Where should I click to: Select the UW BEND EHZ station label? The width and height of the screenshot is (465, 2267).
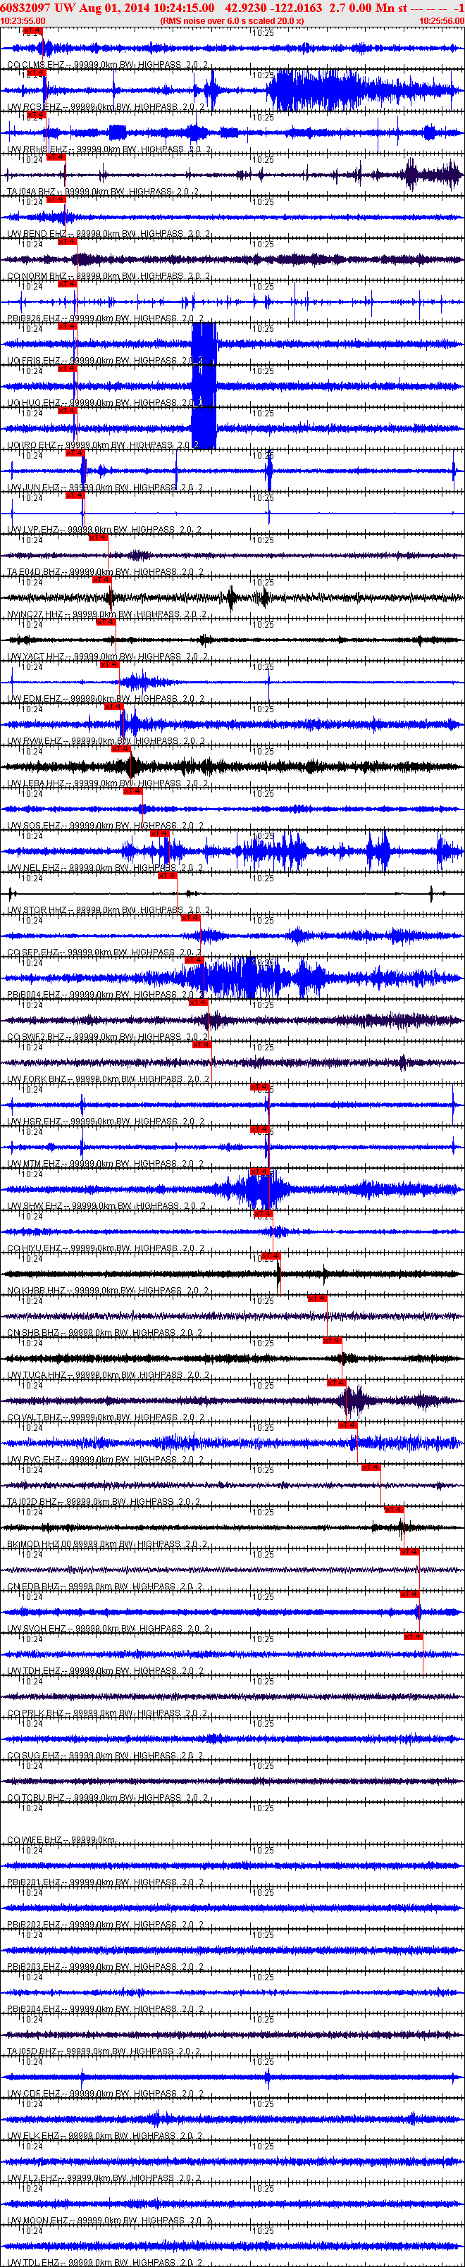point(108,234)
